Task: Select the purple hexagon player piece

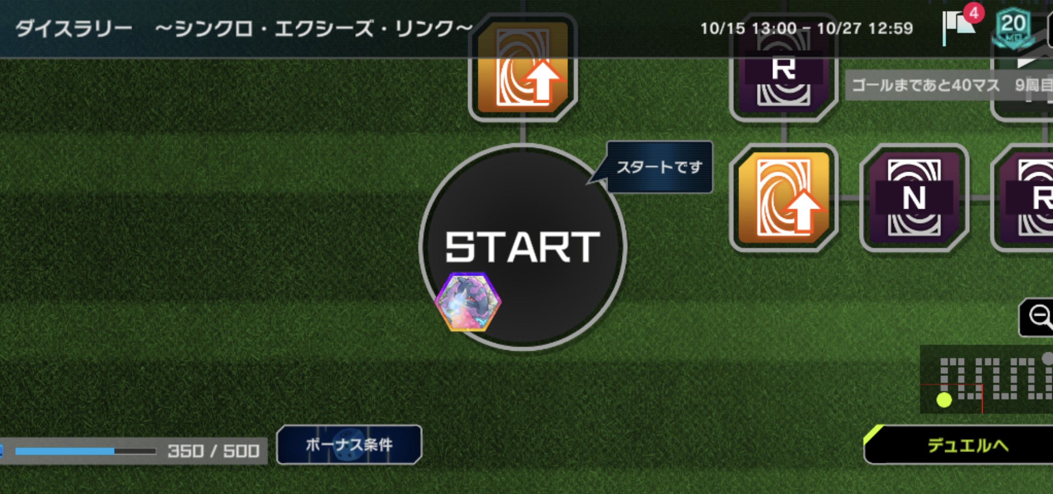Action: point(468,302)
